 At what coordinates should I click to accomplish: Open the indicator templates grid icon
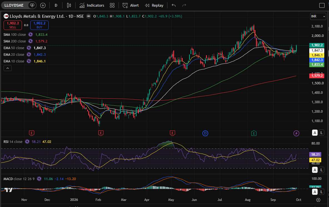tap(112, 6)
